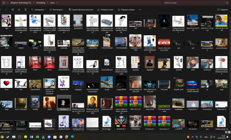Select the fit pir heart image

[7, 84]
